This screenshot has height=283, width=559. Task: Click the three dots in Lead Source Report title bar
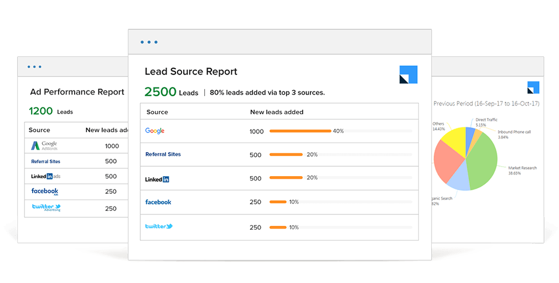tap(149, 42)
